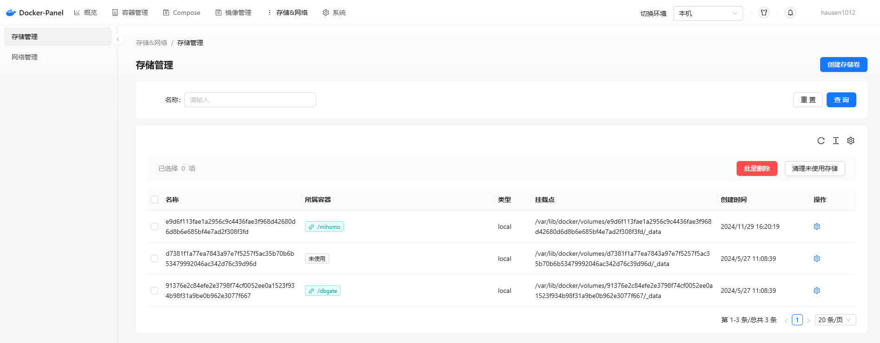Click into the 名称 search input field
Viewport: 880px width, 343px height.
[x=250, y=100]
